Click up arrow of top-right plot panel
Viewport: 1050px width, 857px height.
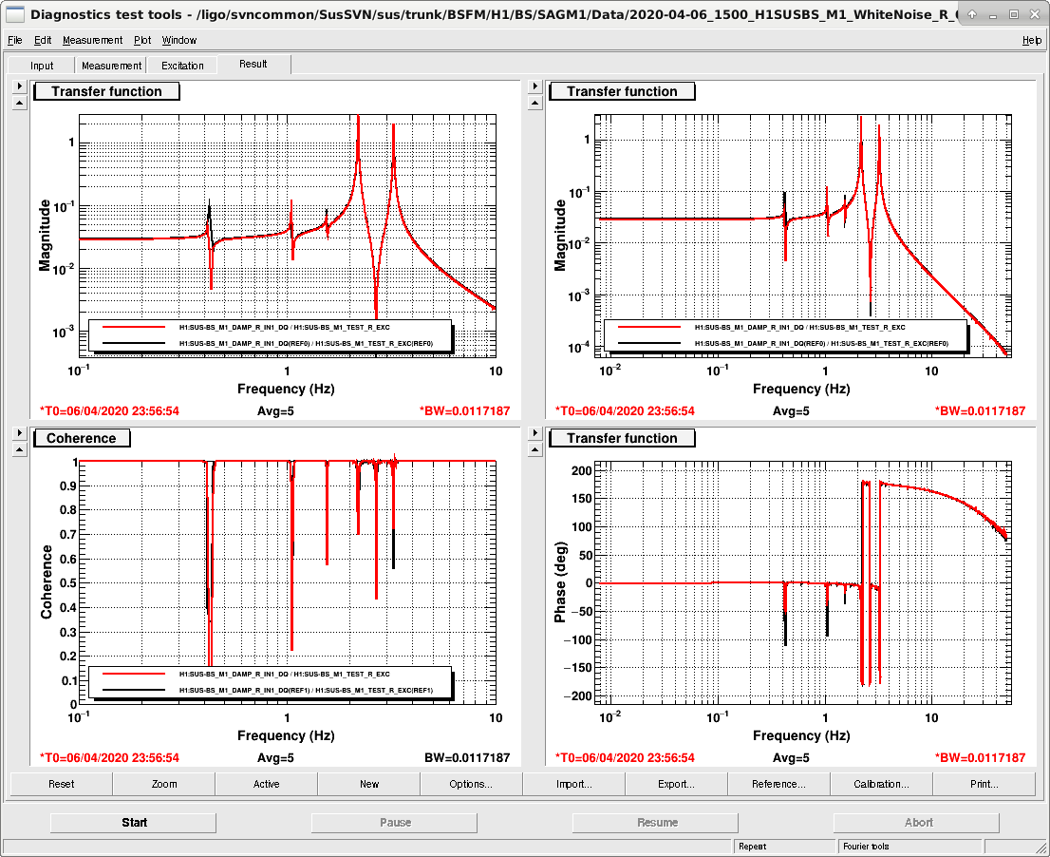(x=534, y=103)
